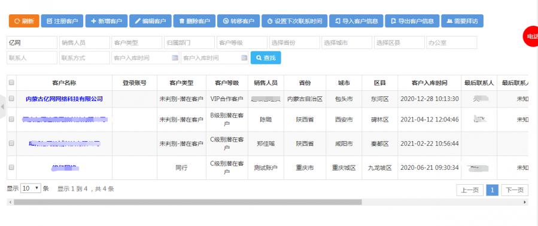Click the 城市 column header

point(344,83)
